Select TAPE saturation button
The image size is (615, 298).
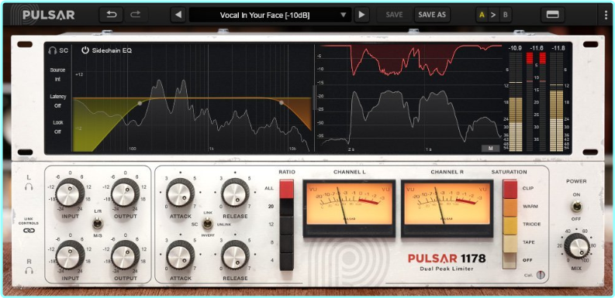click(510, 243)
